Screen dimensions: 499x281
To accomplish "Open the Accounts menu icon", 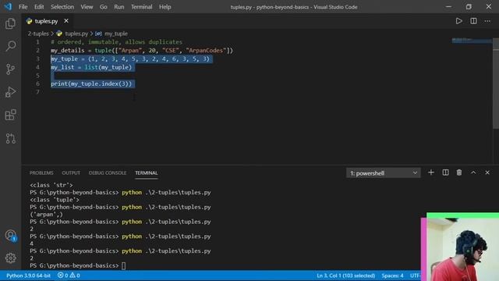I will point(10,236).
